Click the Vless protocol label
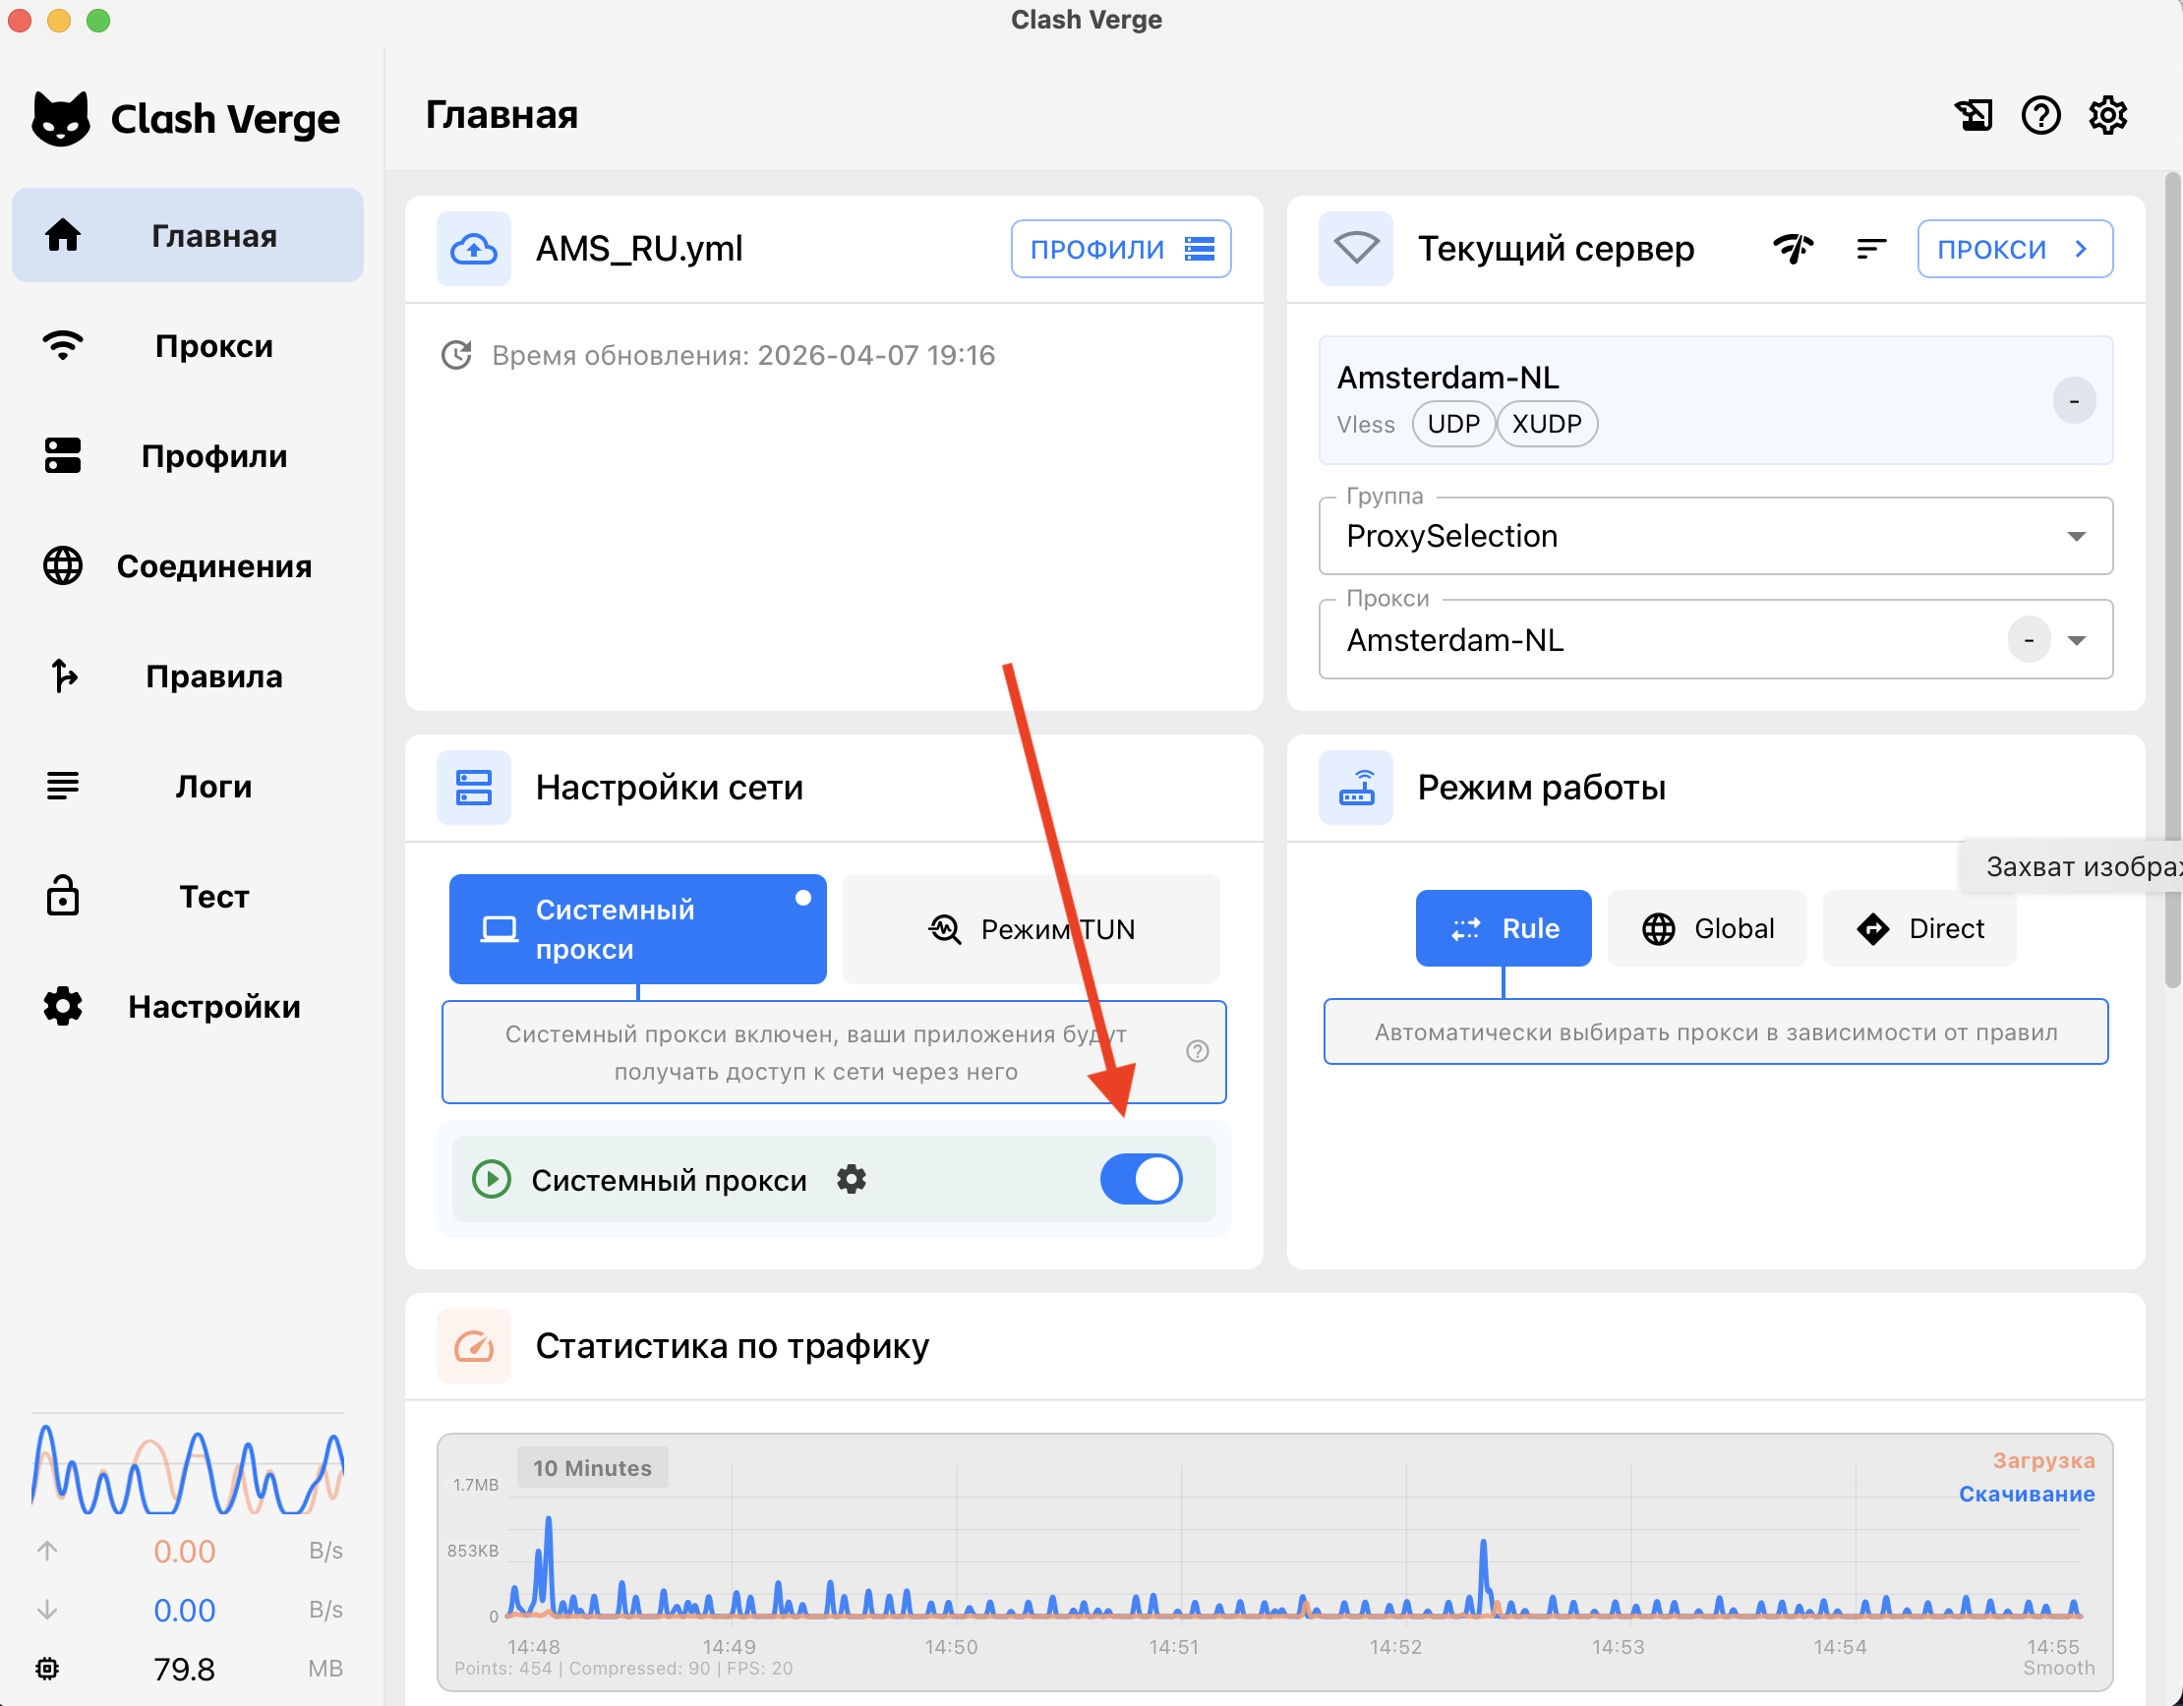 click(x=1366, y=425)
